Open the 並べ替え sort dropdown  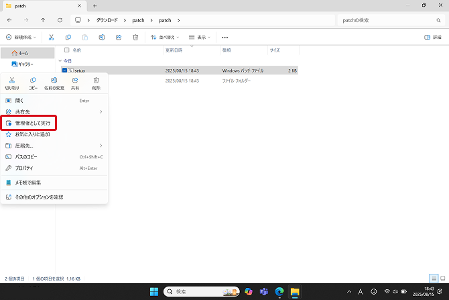(166, 38)
